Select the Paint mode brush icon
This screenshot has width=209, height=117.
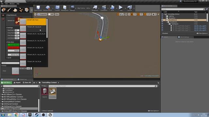(x=9, y=10)
